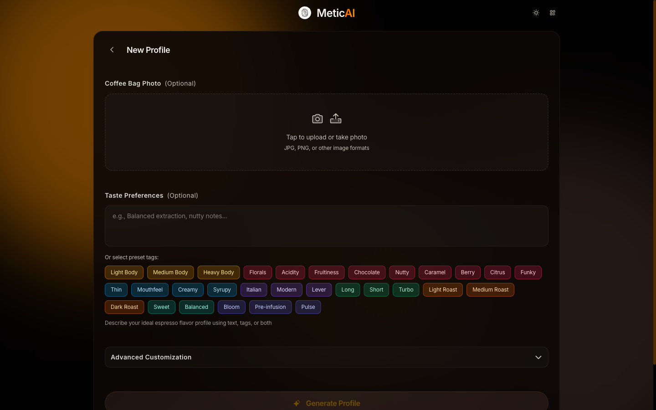This screenshot has width=656, height=410.
Task: Activate the Pulse tag
Action: pos(308,307)
